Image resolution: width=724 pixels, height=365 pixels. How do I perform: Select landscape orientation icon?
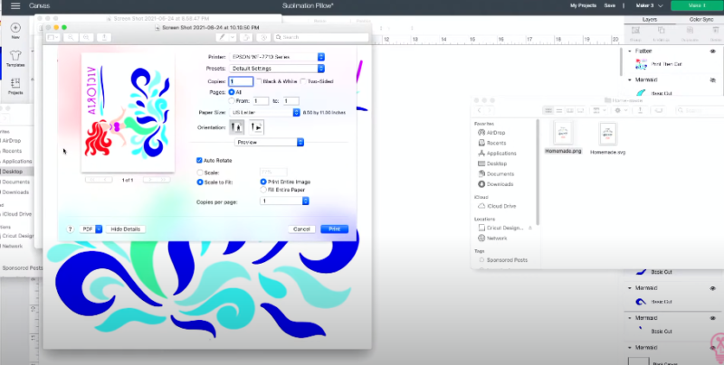(256, 127)
